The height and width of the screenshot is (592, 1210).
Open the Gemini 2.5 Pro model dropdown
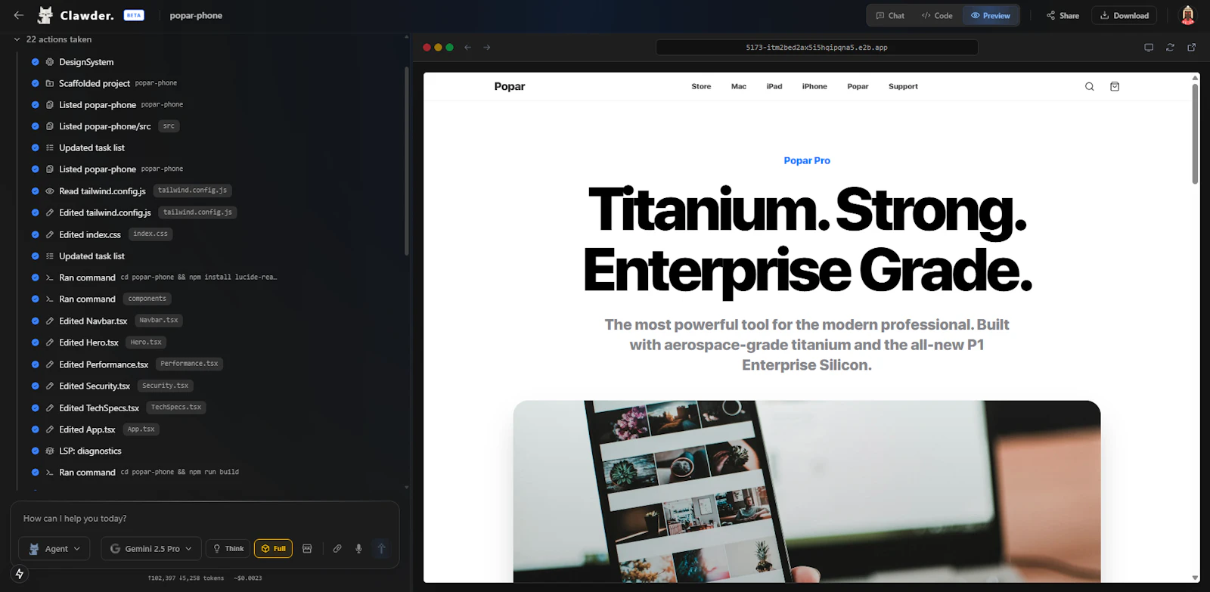(150, 548)
